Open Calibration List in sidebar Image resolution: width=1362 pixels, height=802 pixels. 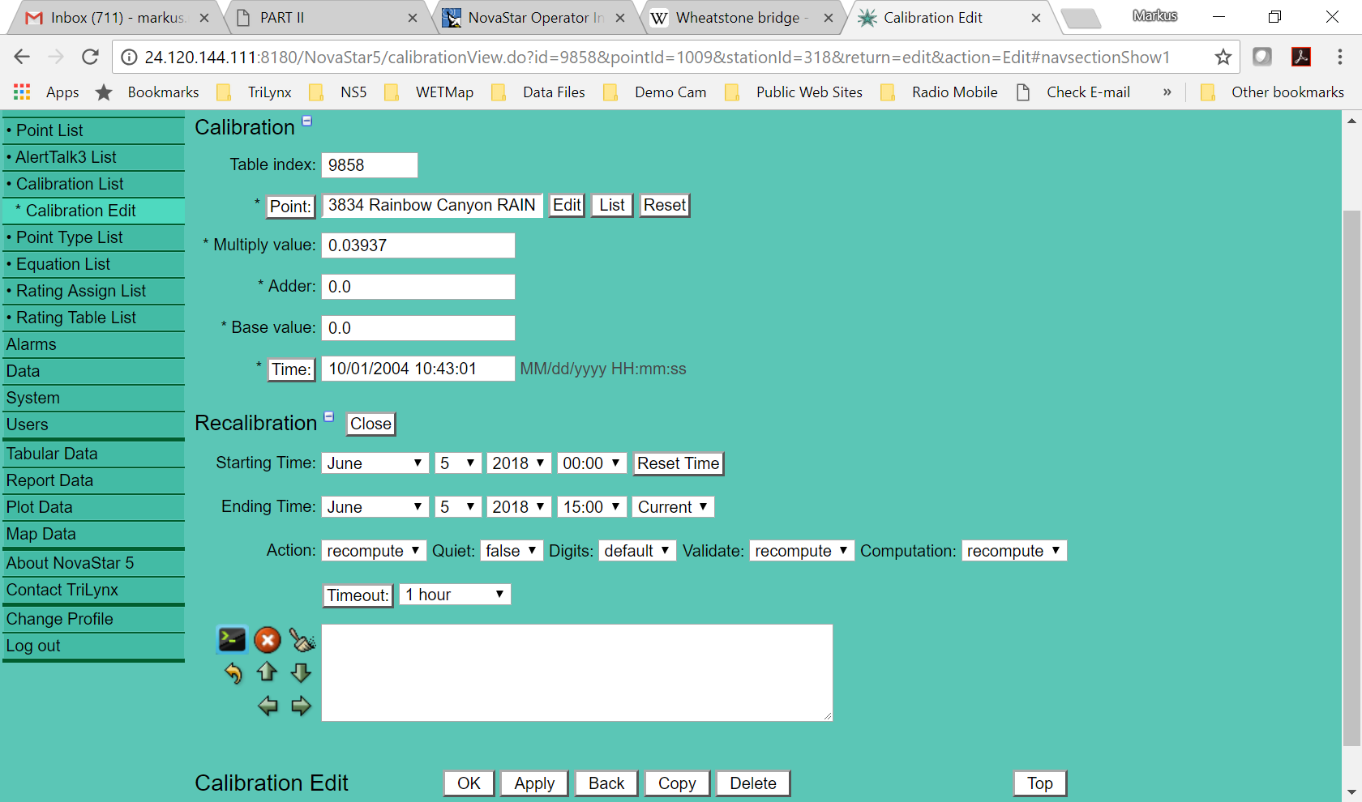tap(70, 184)
